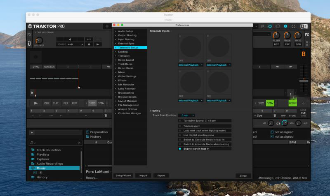Close the Preferences dialog with Close button
Screen dimensions: 330x196
[x=243, y=176]
